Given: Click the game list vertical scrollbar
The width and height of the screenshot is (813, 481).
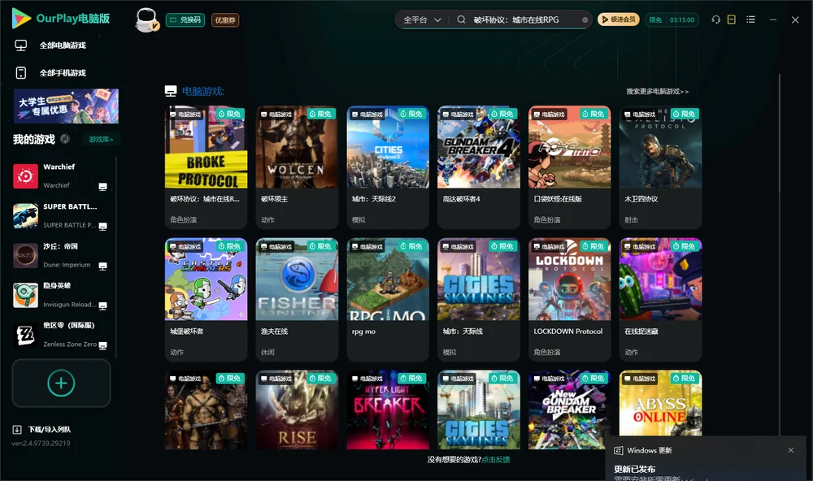Looking at the screenshot, I should point(779,254).
